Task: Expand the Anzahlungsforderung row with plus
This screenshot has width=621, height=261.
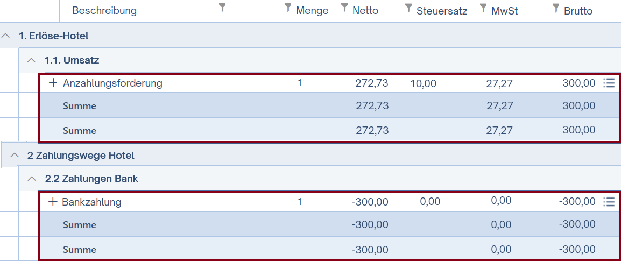Action: (x=53, y=83)
